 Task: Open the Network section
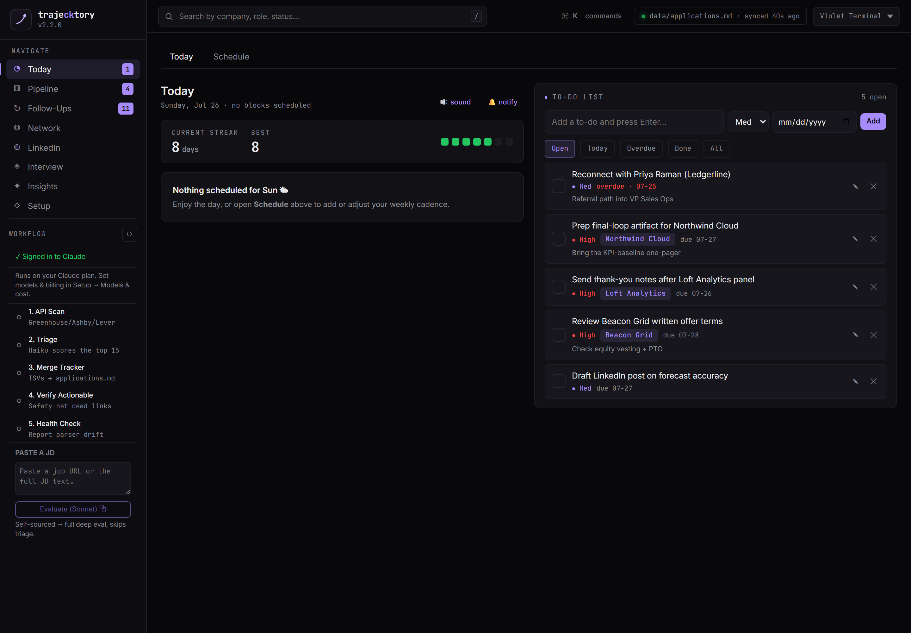point(73,128)
